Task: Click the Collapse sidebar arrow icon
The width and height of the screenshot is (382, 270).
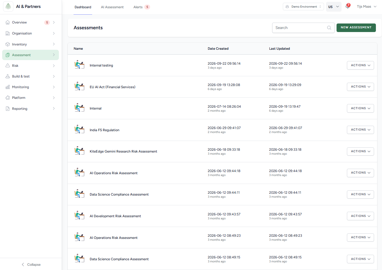Action: 23,265
